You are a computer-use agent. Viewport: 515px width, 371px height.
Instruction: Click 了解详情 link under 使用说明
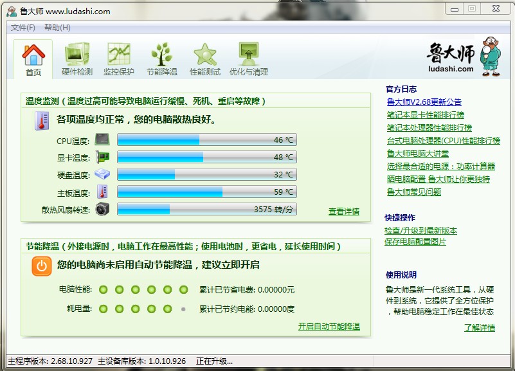pos(480,328)
